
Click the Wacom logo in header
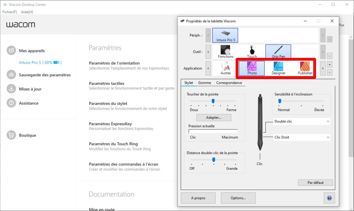[20, 25]
